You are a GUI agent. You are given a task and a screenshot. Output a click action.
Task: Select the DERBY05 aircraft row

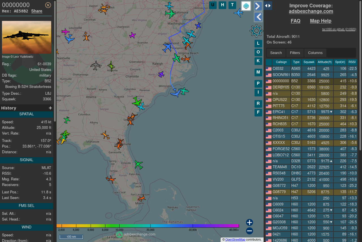coord(311,87)
